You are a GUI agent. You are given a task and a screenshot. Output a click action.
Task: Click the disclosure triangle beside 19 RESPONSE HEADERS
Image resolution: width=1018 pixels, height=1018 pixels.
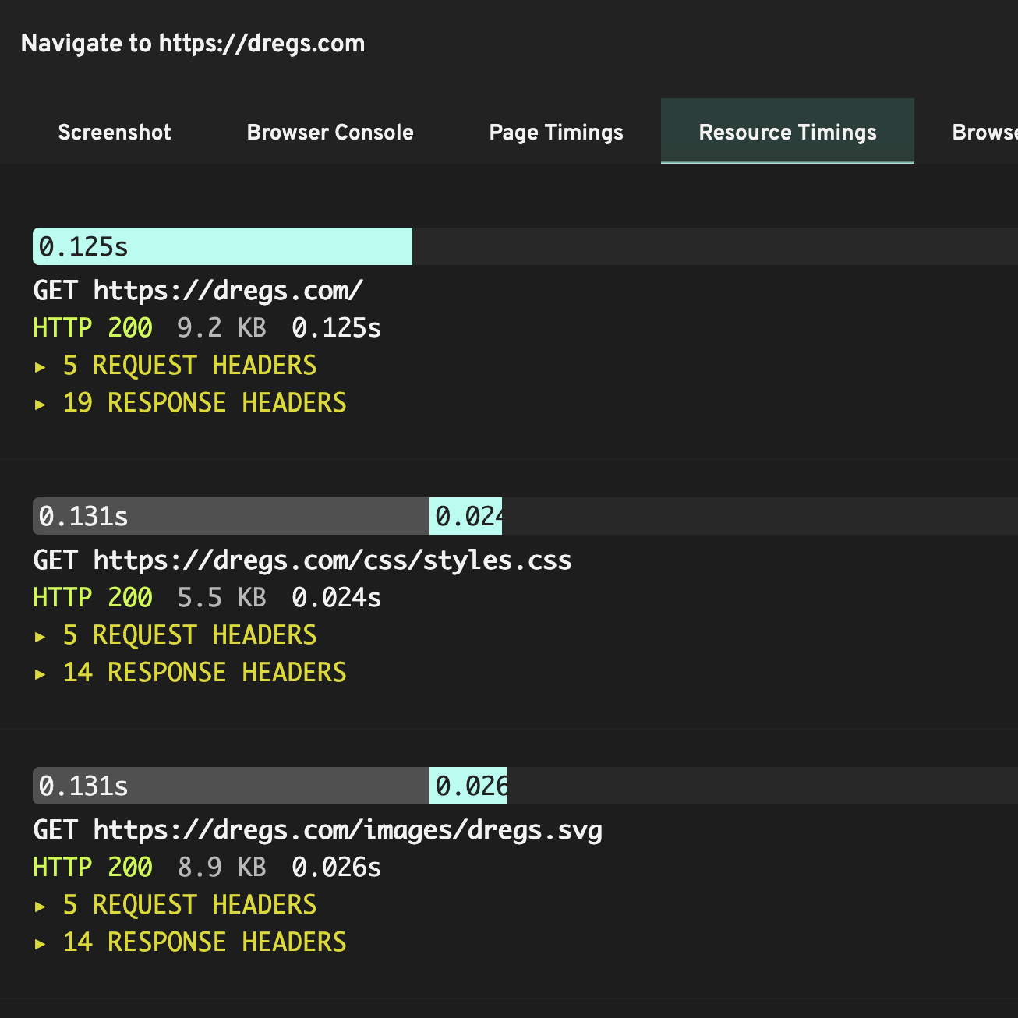click(x=41, y=404)
